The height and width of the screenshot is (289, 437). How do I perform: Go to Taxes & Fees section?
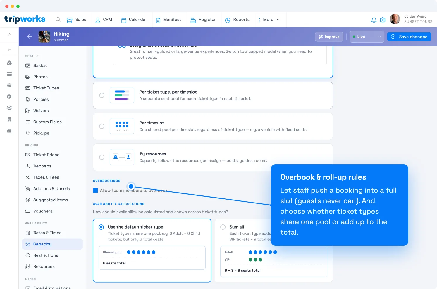coord(52,177)
